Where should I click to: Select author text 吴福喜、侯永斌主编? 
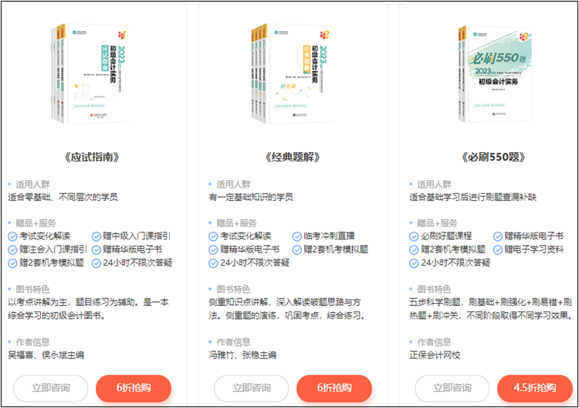[x=46, y=355]
